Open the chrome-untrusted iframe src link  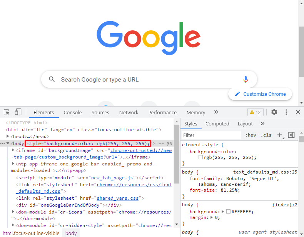click(141, 150)
